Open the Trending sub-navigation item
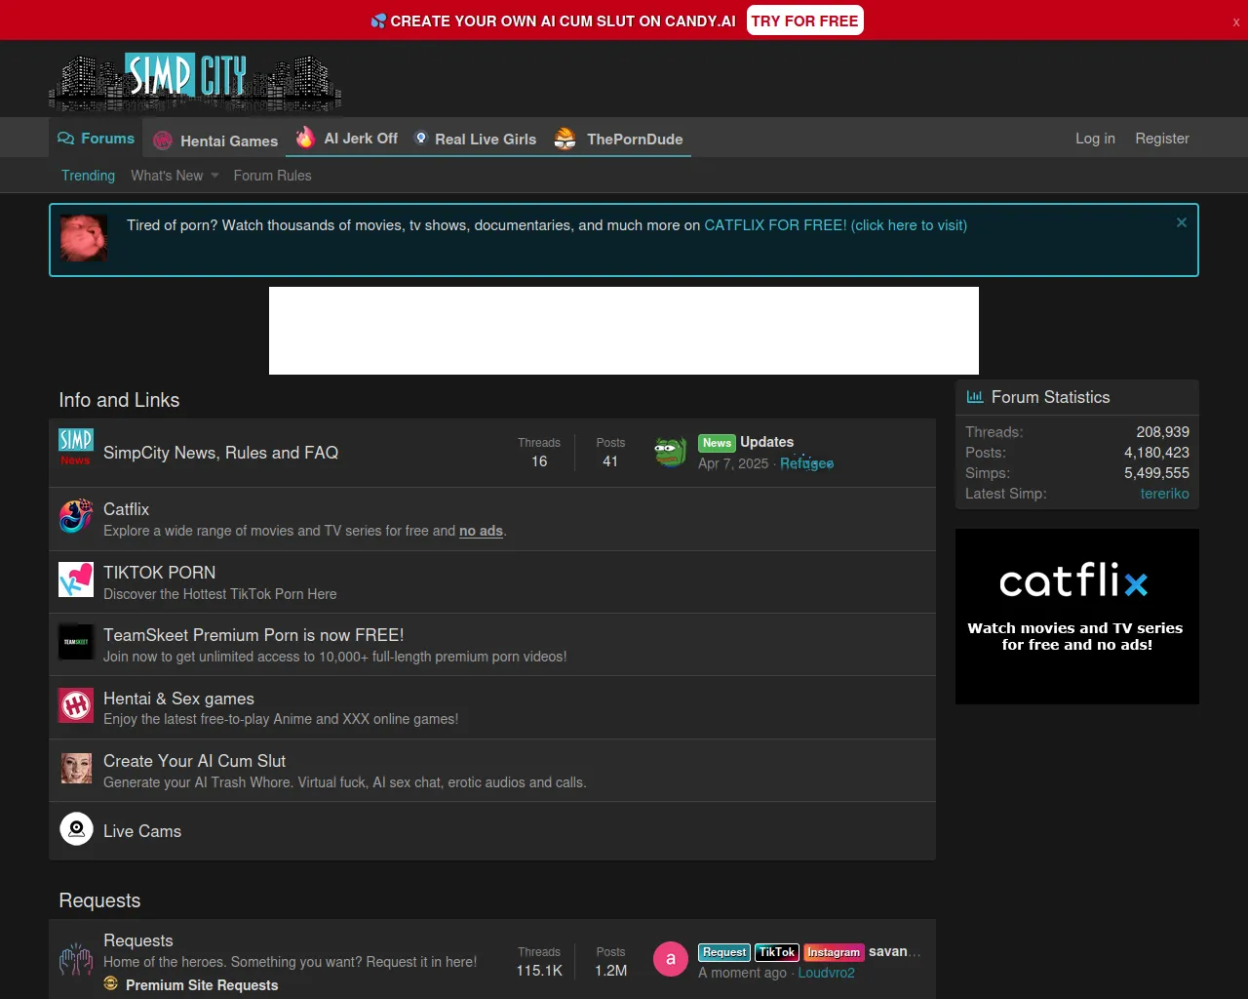 click(x=88, y=176)
